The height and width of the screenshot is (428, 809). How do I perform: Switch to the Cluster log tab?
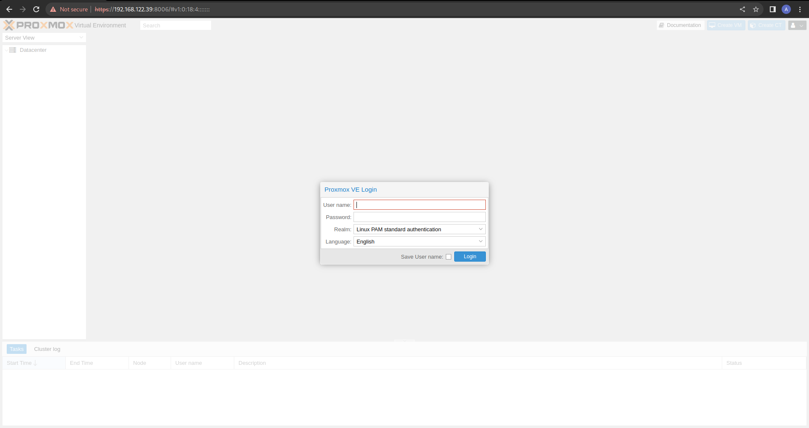point(47,349)
